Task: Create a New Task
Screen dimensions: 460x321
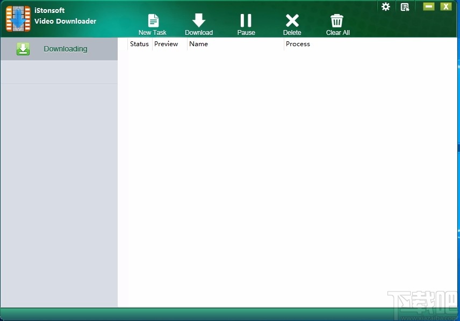Action: tap(153, 20)
